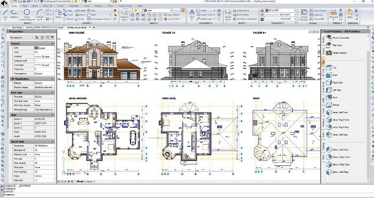The height and width of the screenshot is (198, 374).
Task: Click the Insert Block tool
Action: click(228, 15)
